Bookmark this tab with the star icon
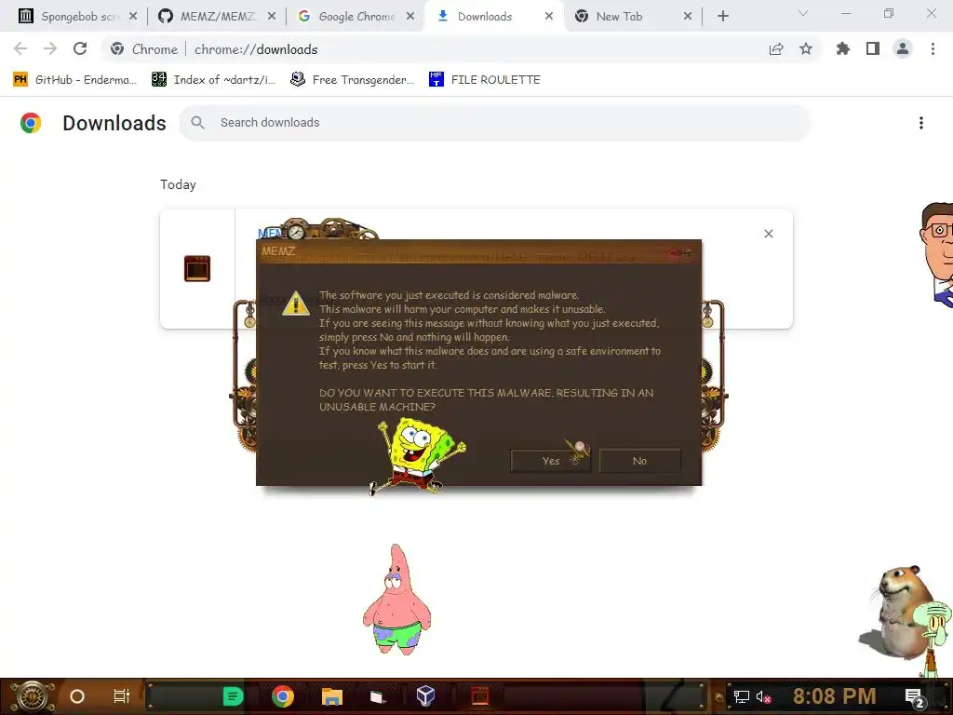The width and height of the screenshot is (953, 715). (806, 48)
